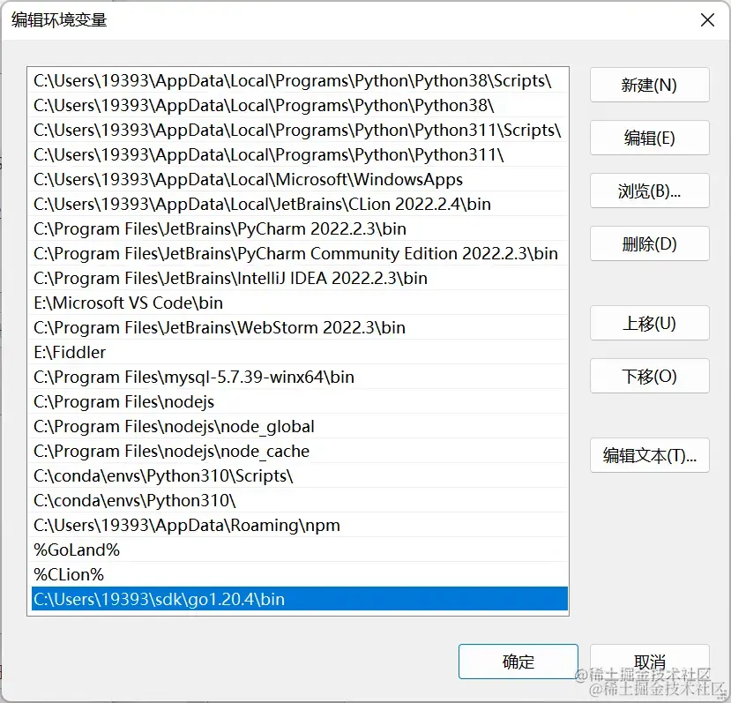Viewport: 731px width, 703px height.
Task: Select the %CLion% entry
Action: [298, 575]
